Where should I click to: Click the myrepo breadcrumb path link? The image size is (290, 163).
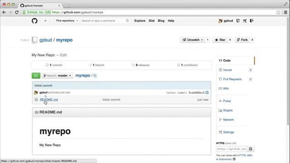[x=82, y=76]
